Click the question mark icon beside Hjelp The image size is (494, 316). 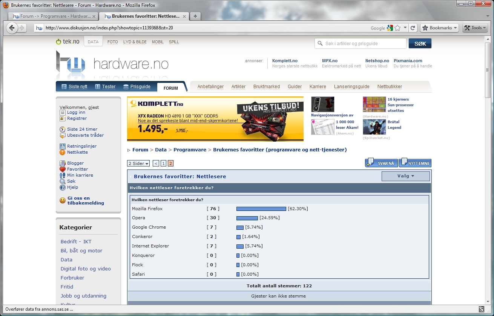click(62, 187)
